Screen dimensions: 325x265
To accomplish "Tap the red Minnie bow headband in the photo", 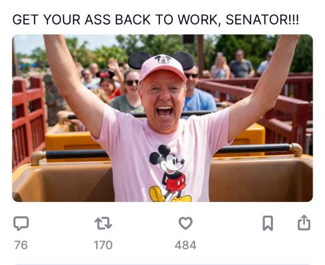I will pos(105,75).
